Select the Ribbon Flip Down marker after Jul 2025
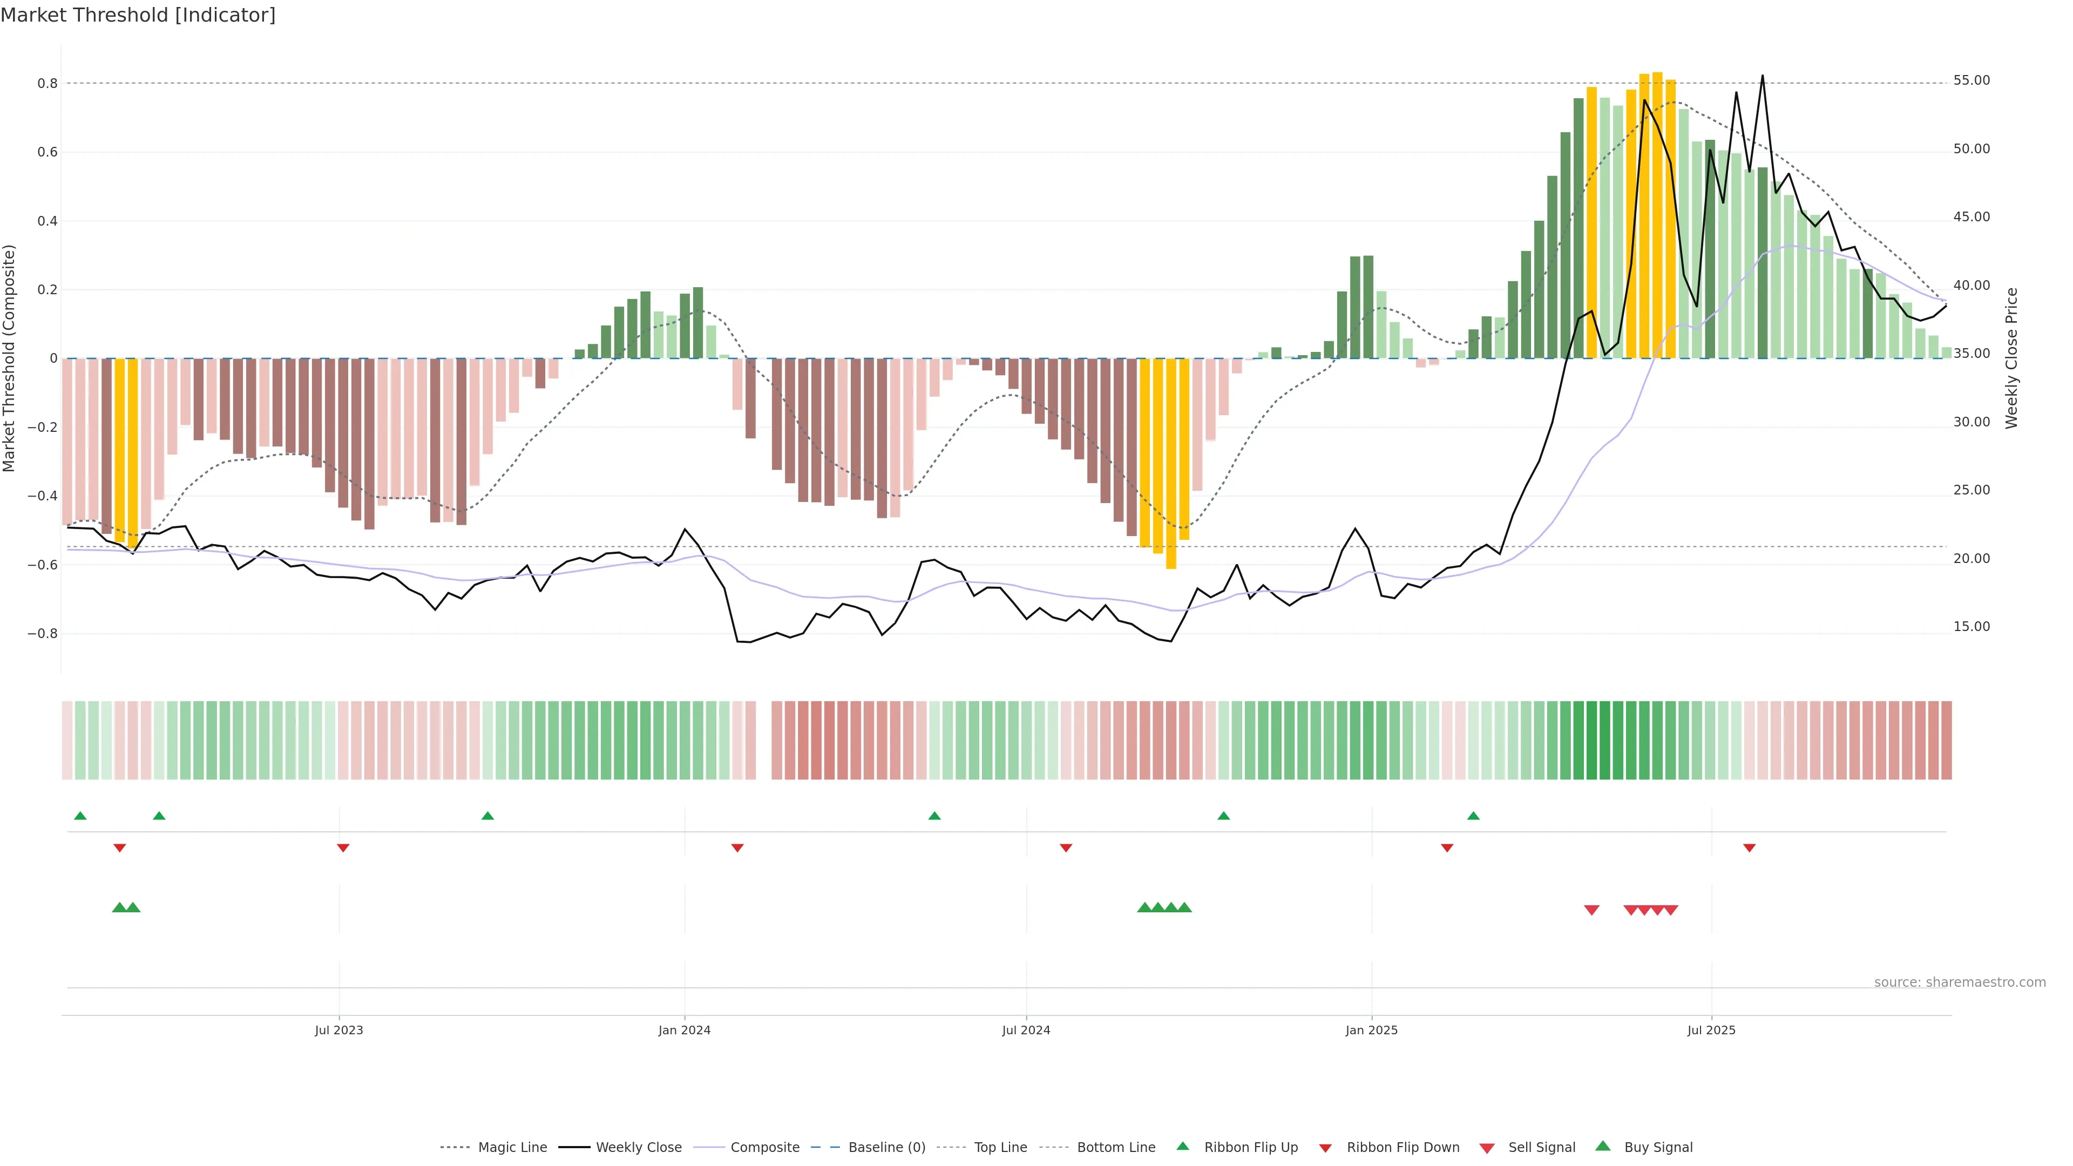This screenshot has height=1166, width=2073. tap(1750, 848)
